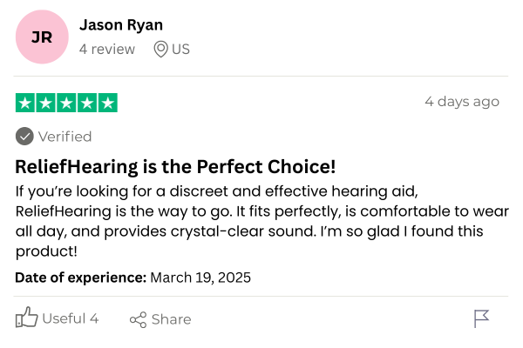The image size is (523, 348).
Task: Open Jason Ryan's reviewer profile
Action: tap(121, 25)
